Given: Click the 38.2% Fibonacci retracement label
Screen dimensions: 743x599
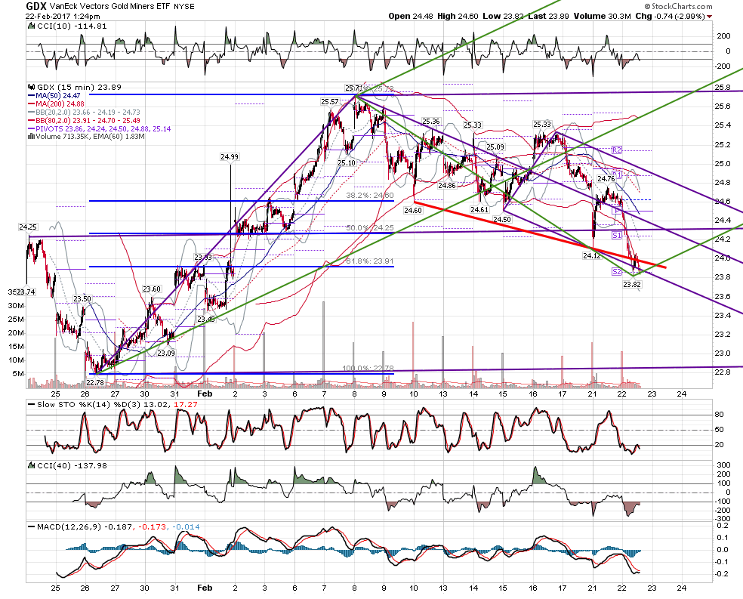Looking at the screenshot, I should coord(369,195).
